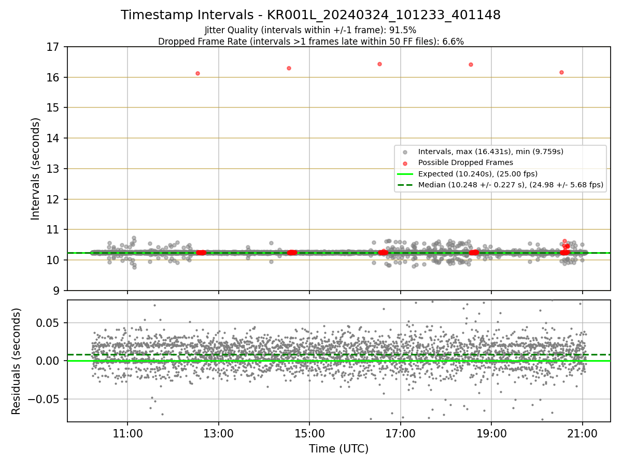
Task: Click the "Jitter Quality" 91.5% subtitle line
Action: pos(310,30)
